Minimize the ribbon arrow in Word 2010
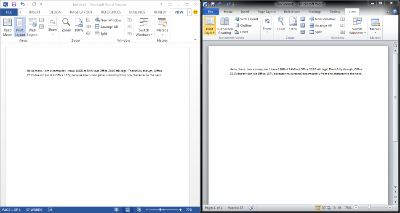 tap(388, 12)
